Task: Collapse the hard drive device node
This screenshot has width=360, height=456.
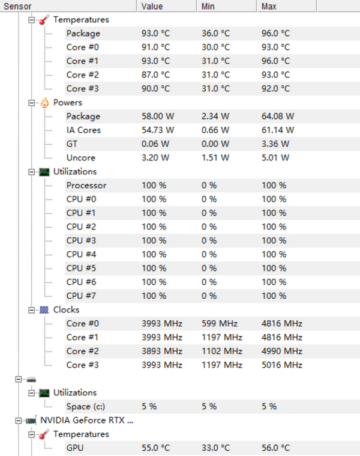Action: [19, 379]
